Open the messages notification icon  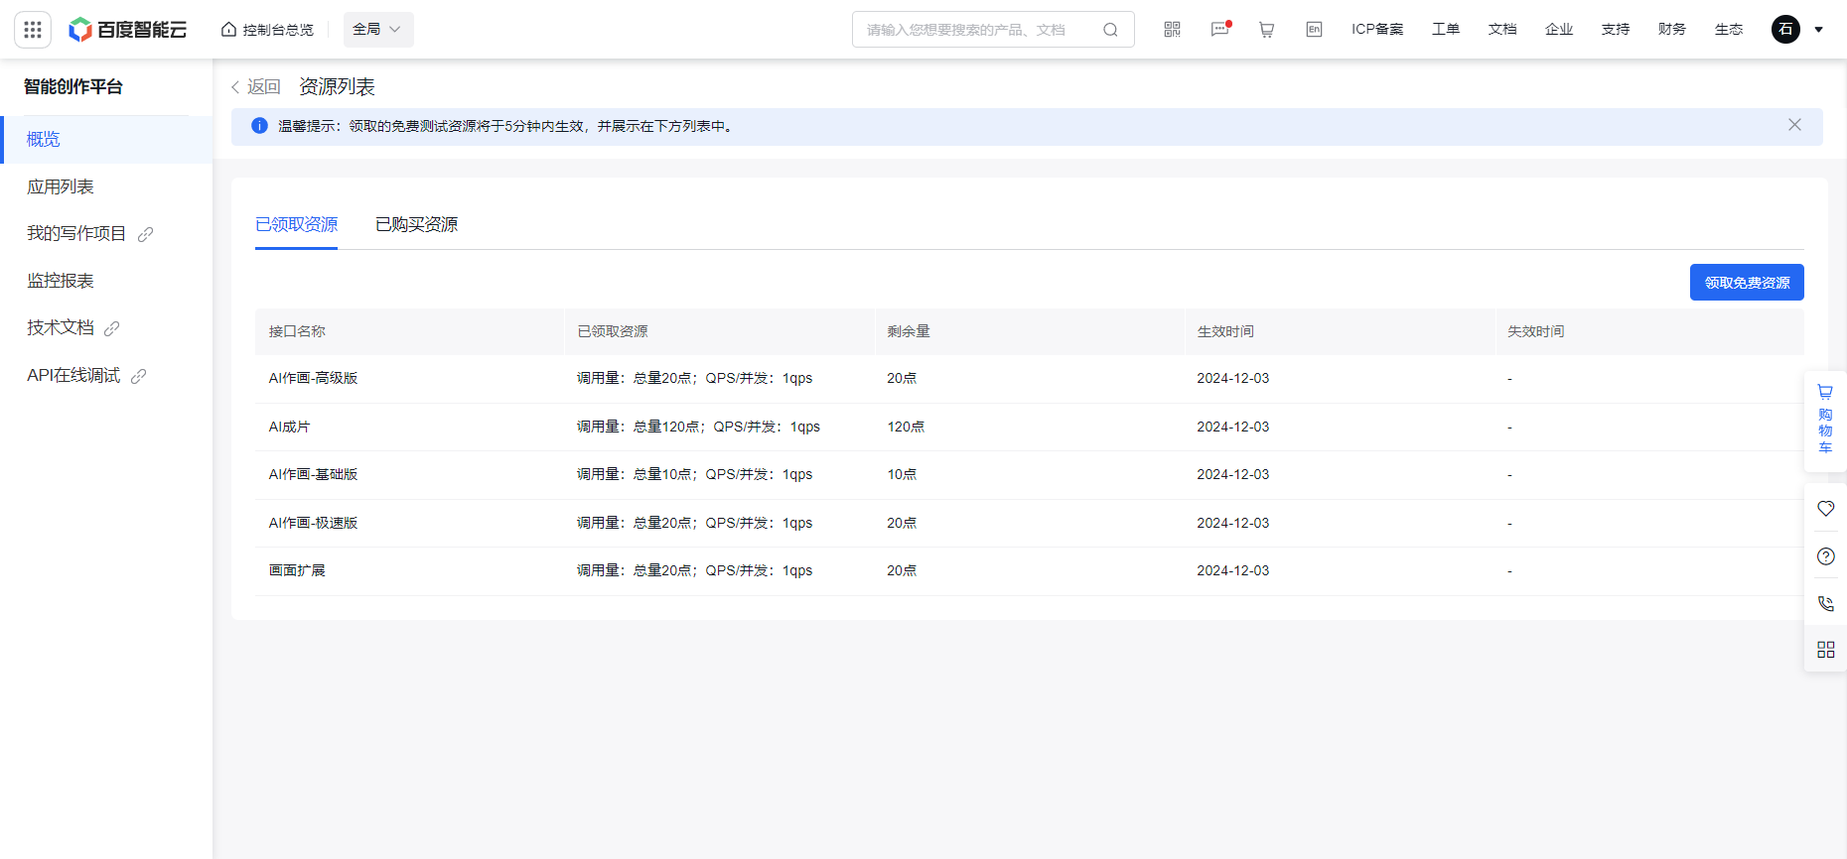1220,30
